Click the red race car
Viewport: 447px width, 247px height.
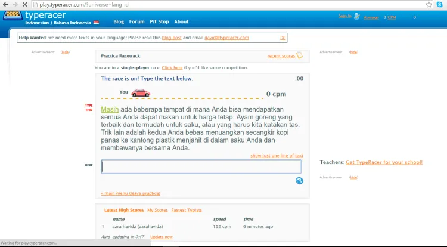point(141,92)
